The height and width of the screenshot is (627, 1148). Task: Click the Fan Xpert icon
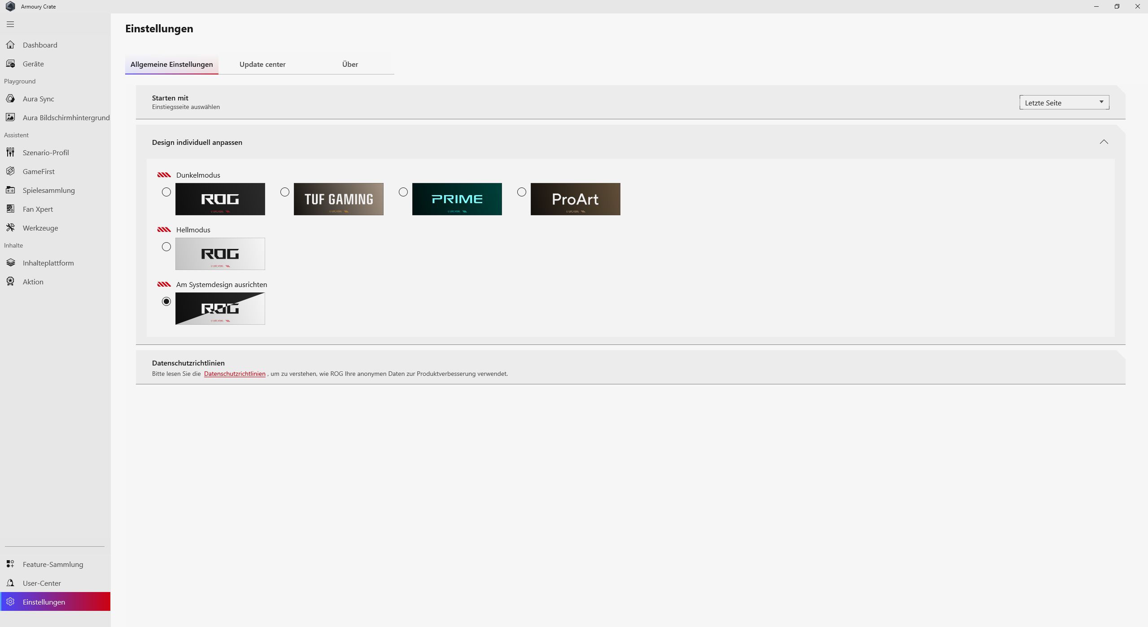pos(10,209)
